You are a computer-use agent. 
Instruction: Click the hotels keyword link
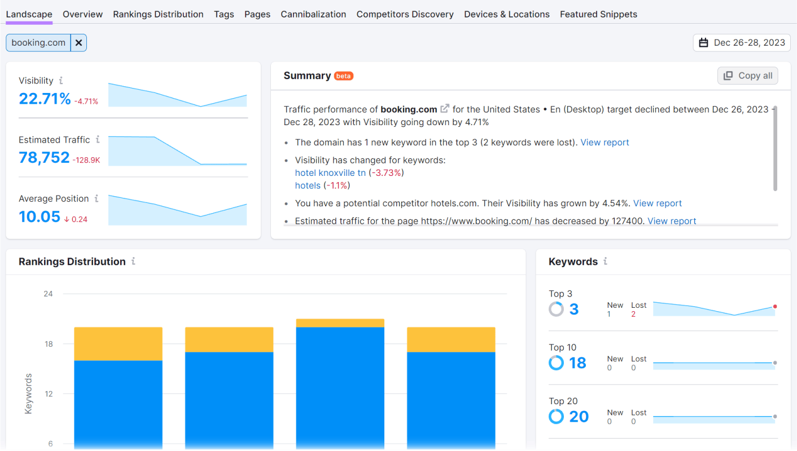click(x=308, y=185)
